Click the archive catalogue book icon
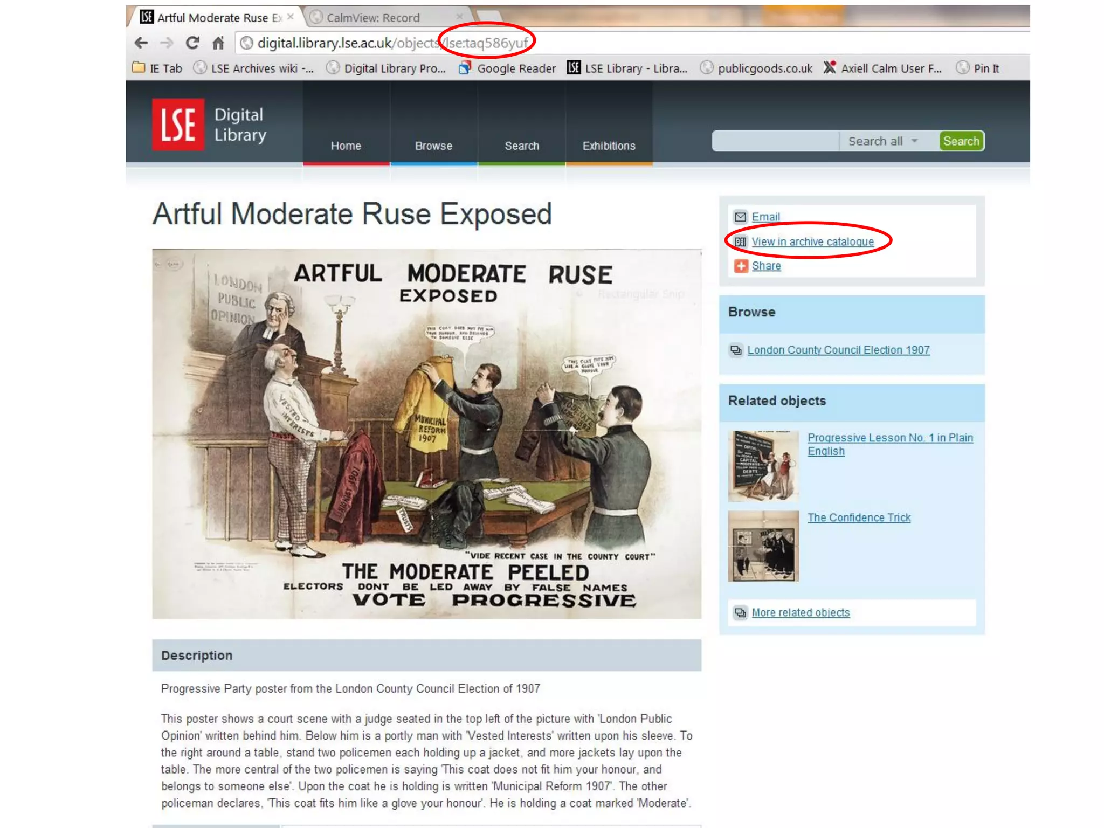Viewport: 1104px width, 828px height. point(741,242)
